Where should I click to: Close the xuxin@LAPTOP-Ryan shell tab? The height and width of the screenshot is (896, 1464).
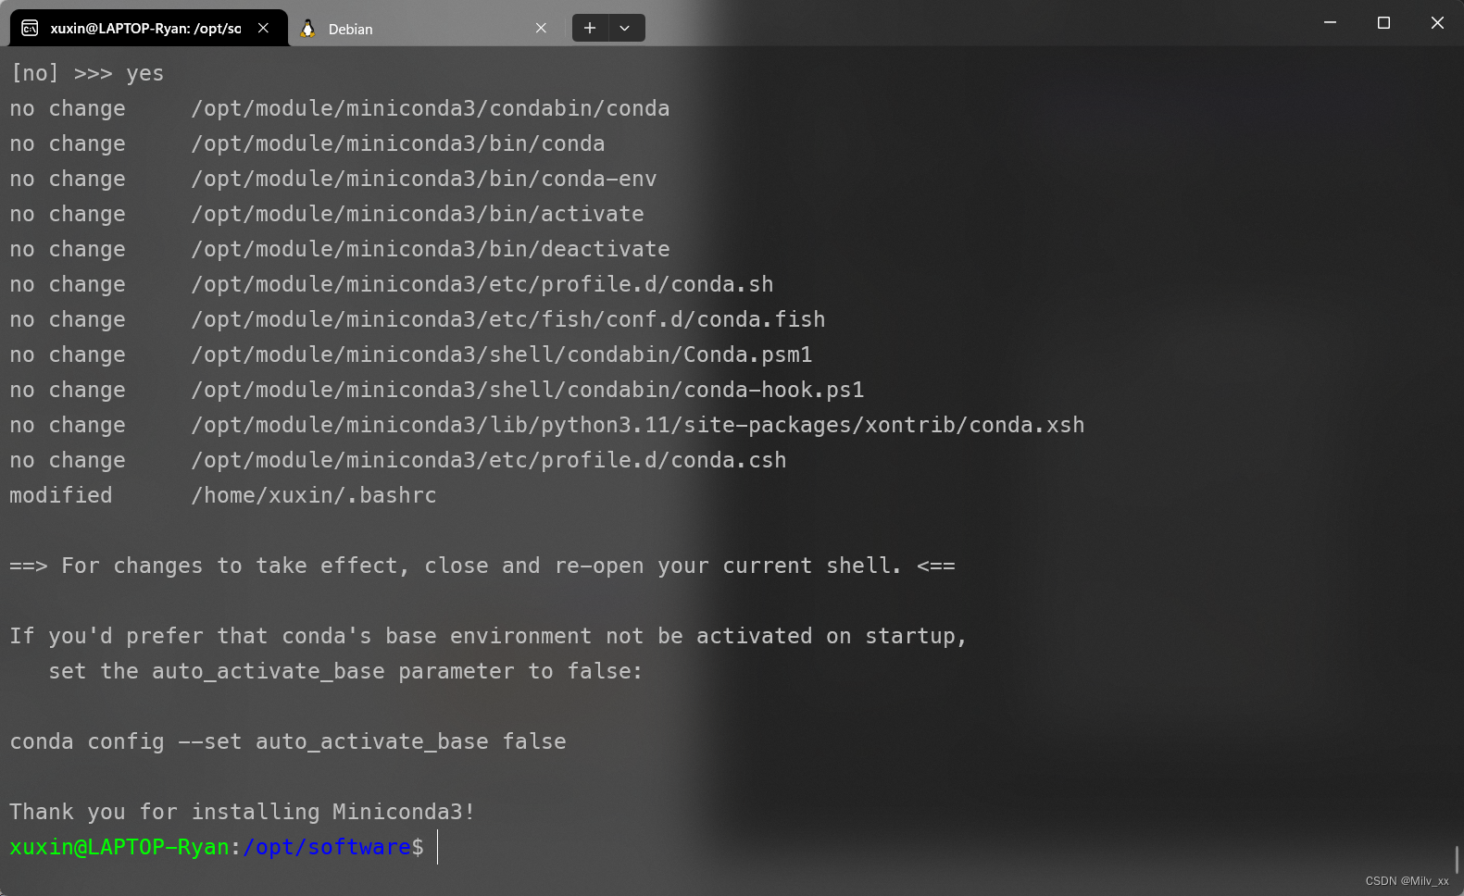pos(262,28)
